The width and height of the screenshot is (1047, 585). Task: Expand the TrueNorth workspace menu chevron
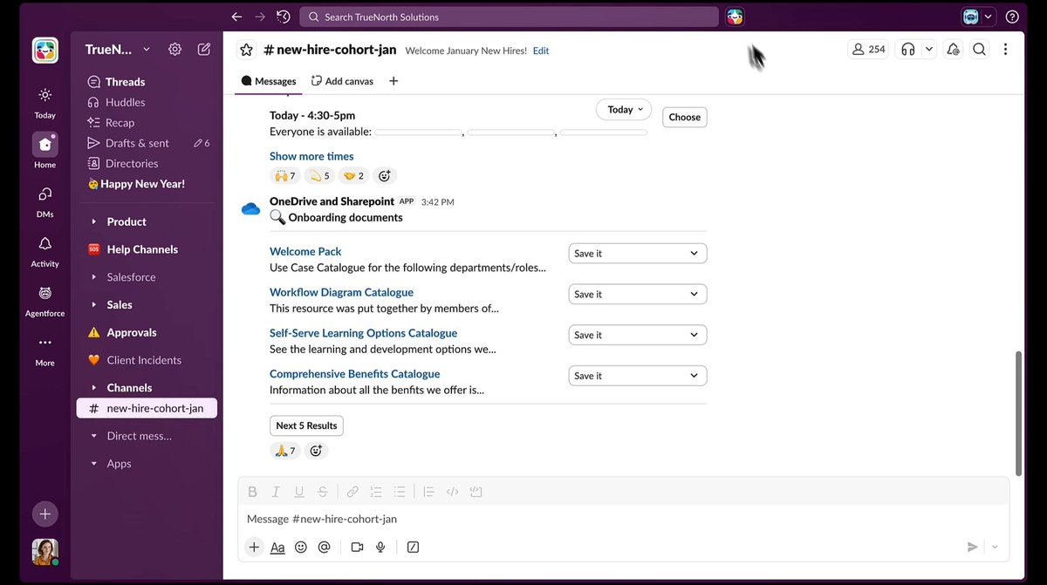pyautogui.click(x=147, y=50)
